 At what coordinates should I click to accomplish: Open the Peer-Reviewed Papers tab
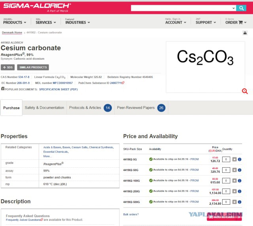tap(141, 108)
